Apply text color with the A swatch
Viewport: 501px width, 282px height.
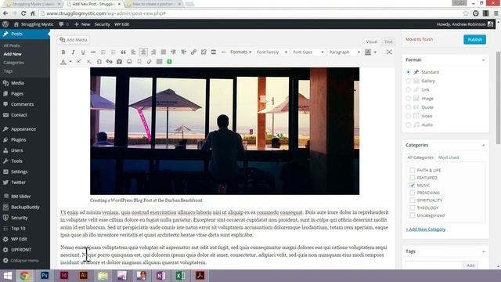point(63,61)
